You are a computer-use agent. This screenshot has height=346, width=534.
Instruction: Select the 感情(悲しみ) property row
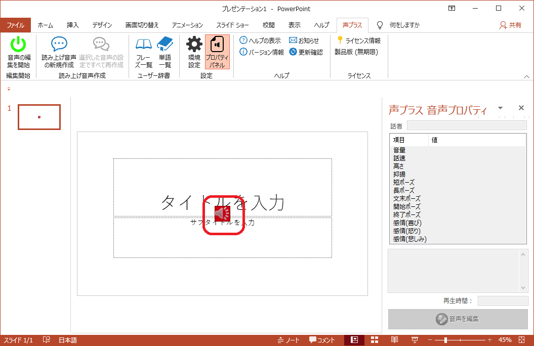(458, 239)
